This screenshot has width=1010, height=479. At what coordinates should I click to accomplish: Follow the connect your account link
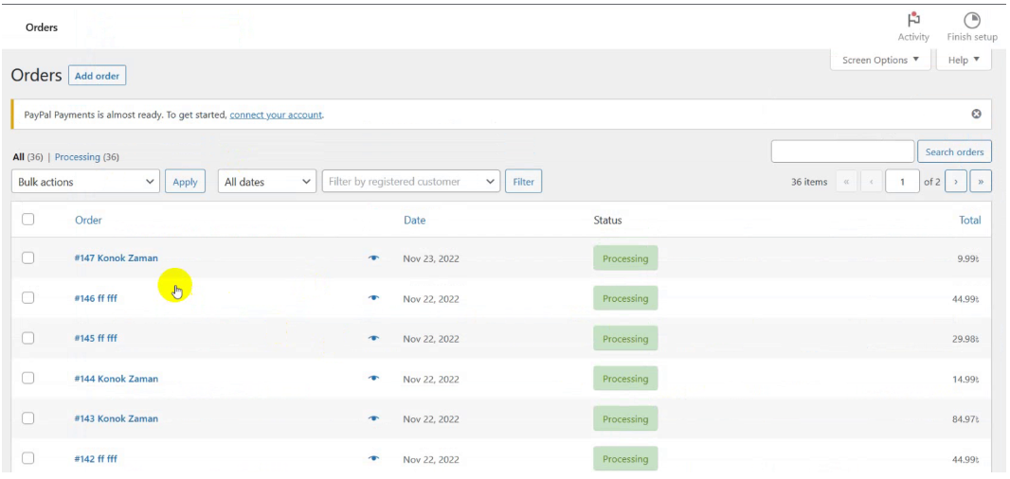point(276,115)
